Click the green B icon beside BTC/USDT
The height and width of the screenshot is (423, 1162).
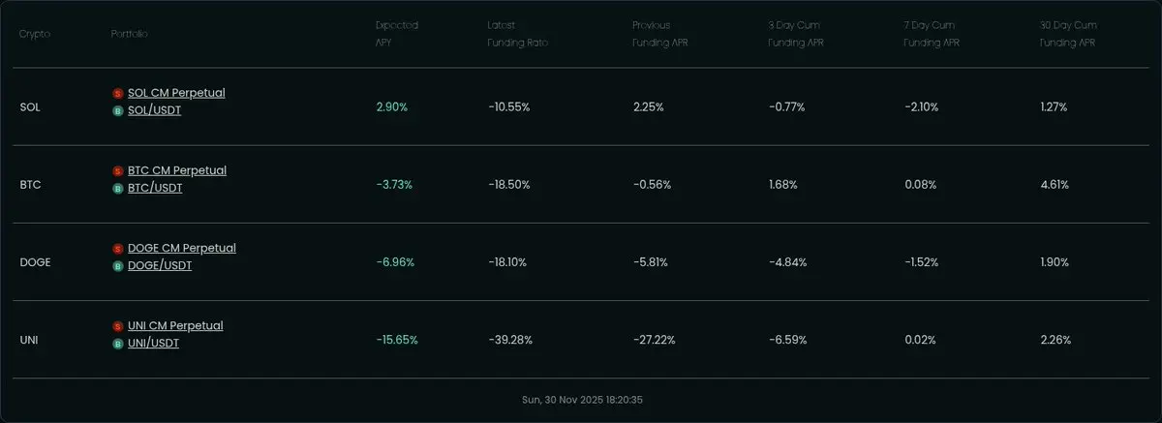tap(118, 188)
